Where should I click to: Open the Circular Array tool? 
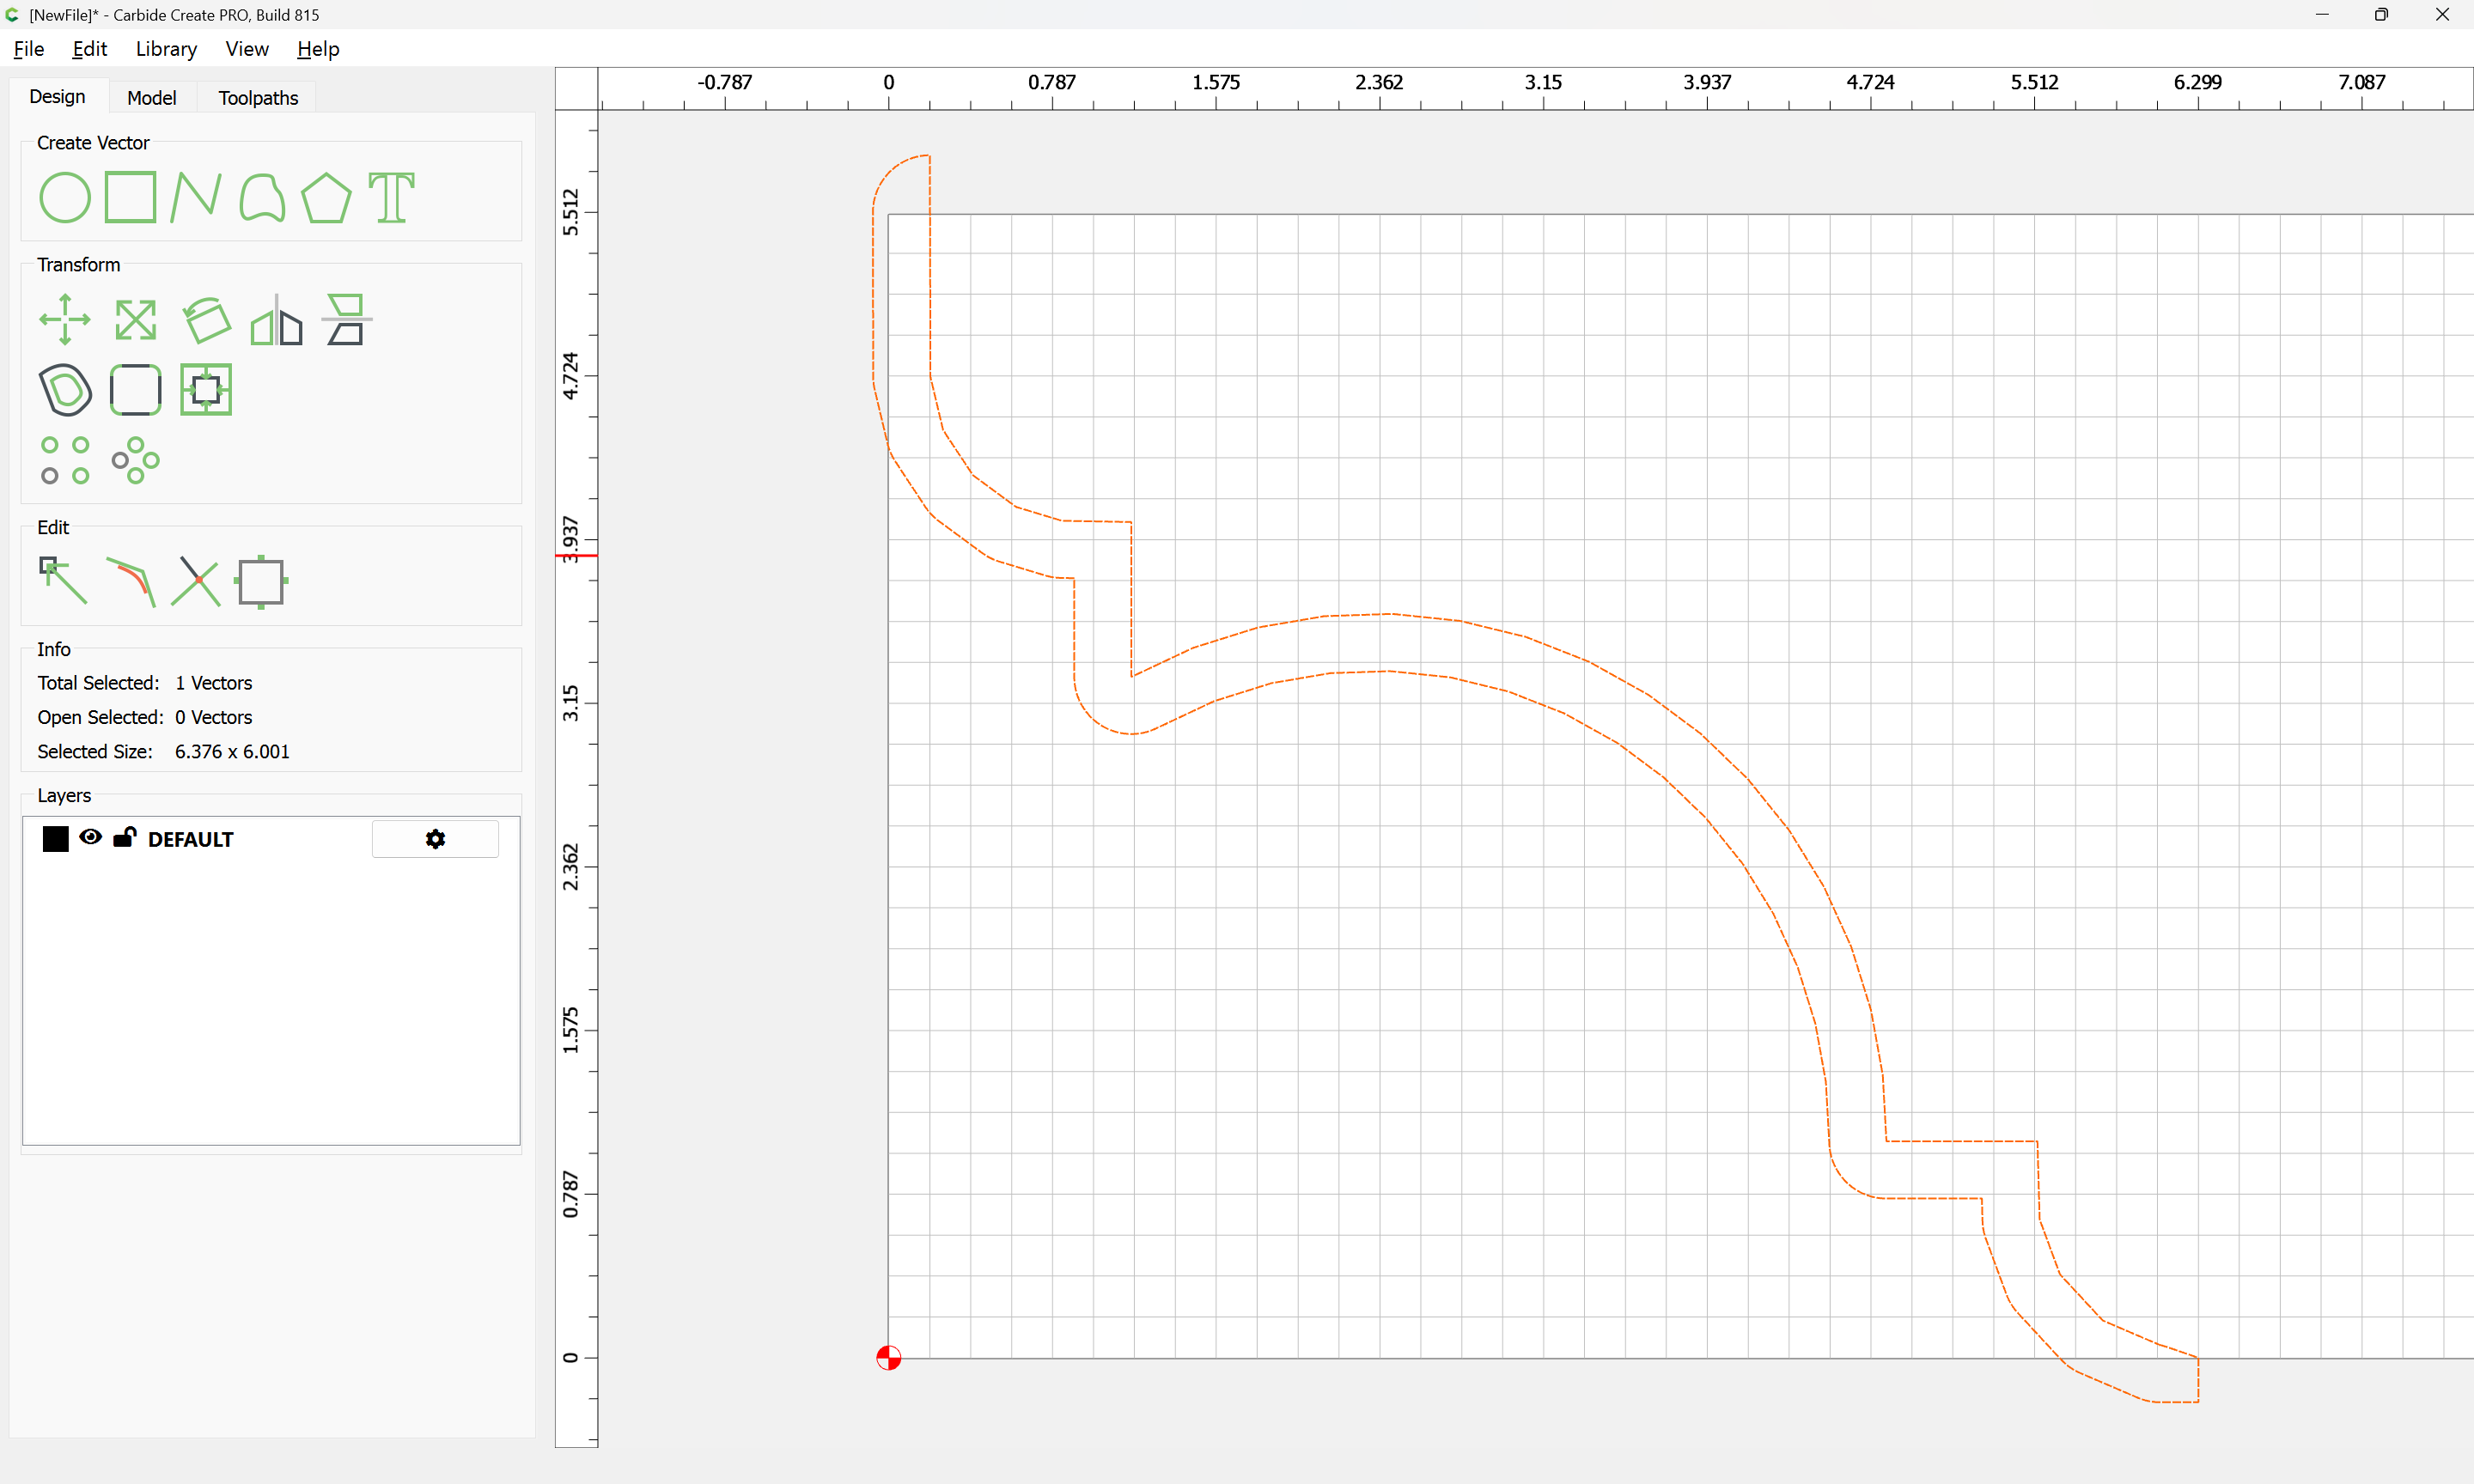[x=135, y=460]
